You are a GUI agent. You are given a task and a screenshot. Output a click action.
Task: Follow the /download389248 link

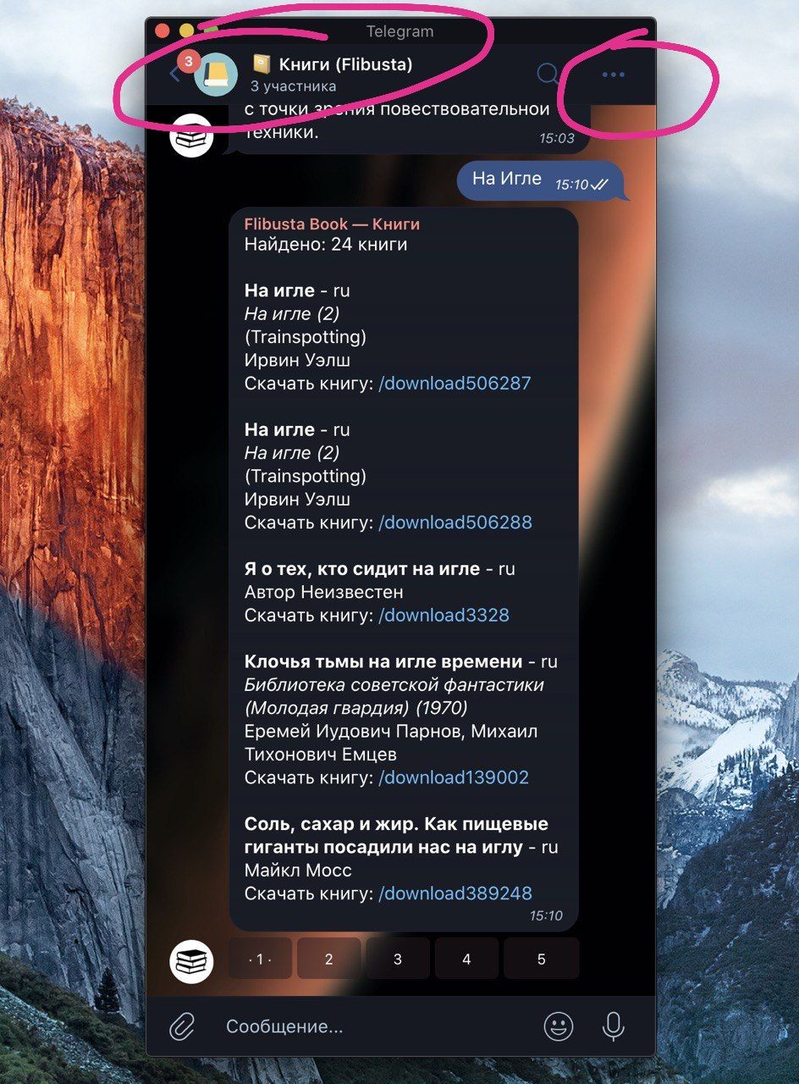click(x=455, y=893)
